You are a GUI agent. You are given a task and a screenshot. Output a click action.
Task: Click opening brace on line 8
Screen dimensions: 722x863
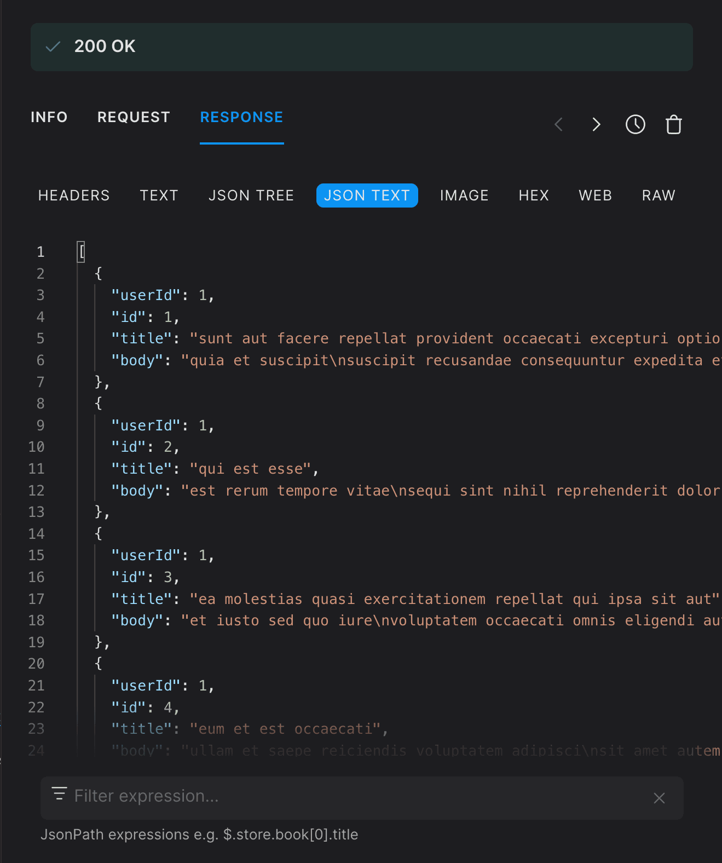[x=99, y=404]
